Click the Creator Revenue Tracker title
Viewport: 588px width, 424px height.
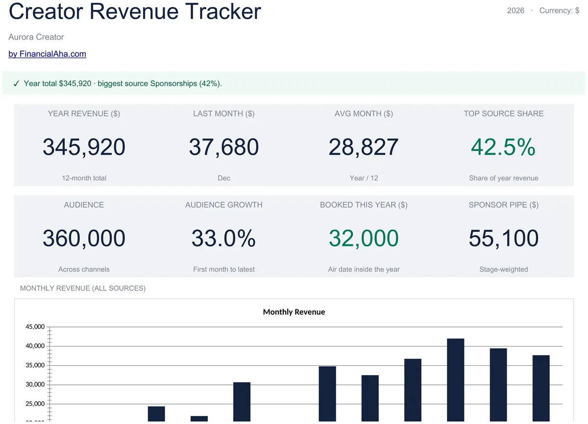pyautogui.click(x=135, y=11)
